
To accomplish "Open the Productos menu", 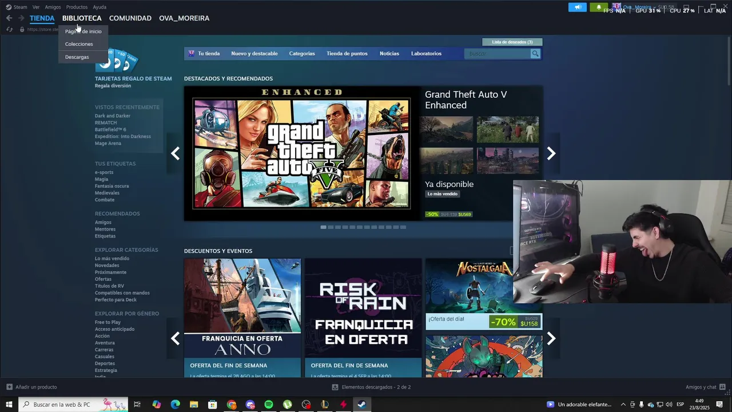I will pyautogui.click(x=77, y=7).
